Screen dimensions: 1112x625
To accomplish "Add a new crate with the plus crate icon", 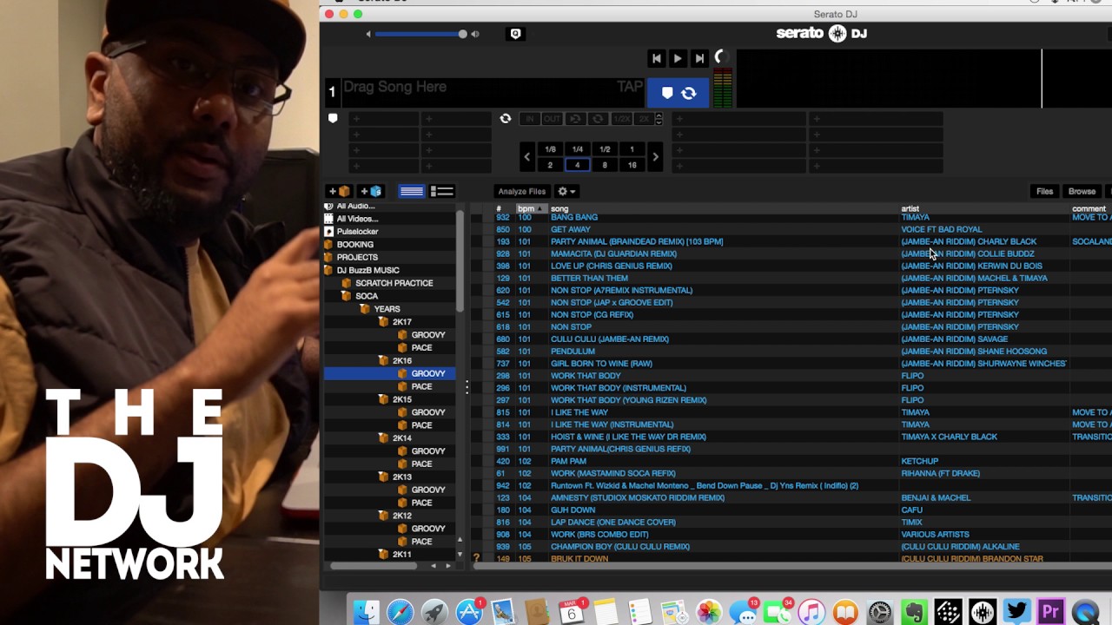I will tap(339, 191).
